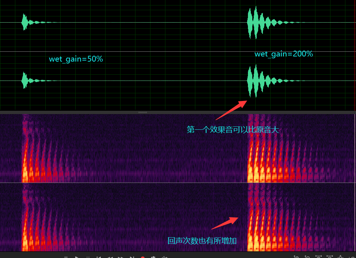356x258 pixels.
Task: Start playback with the Play button
Action: click(77, 257)
